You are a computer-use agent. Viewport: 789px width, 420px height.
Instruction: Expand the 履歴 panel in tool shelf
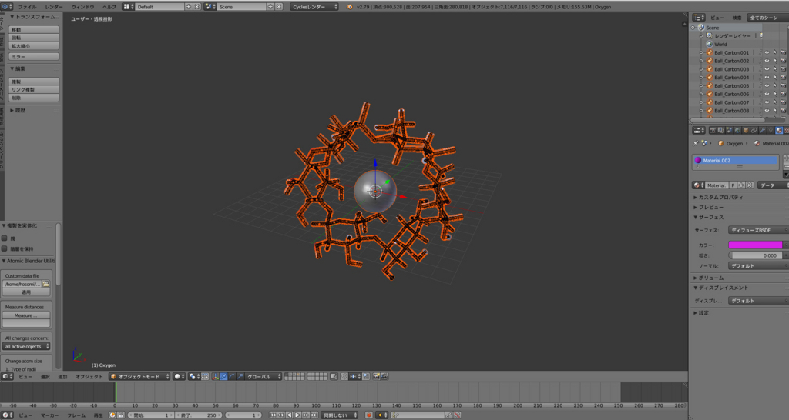(18, 110)
